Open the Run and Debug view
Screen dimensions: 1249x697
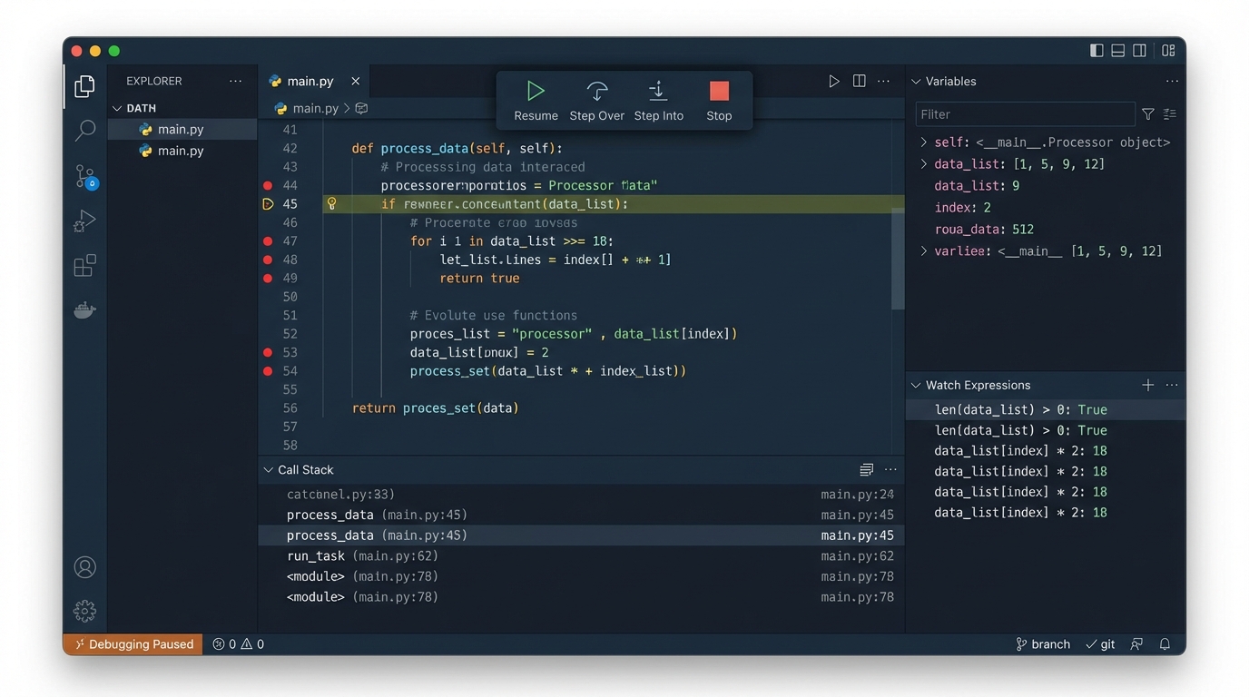pos(84,221)
